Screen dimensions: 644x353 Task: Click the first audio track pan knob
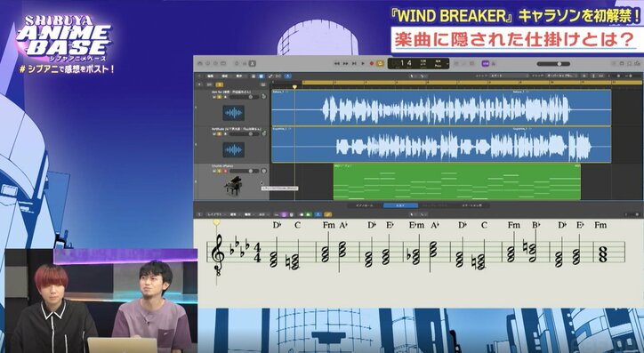click(x=263, y=96)
